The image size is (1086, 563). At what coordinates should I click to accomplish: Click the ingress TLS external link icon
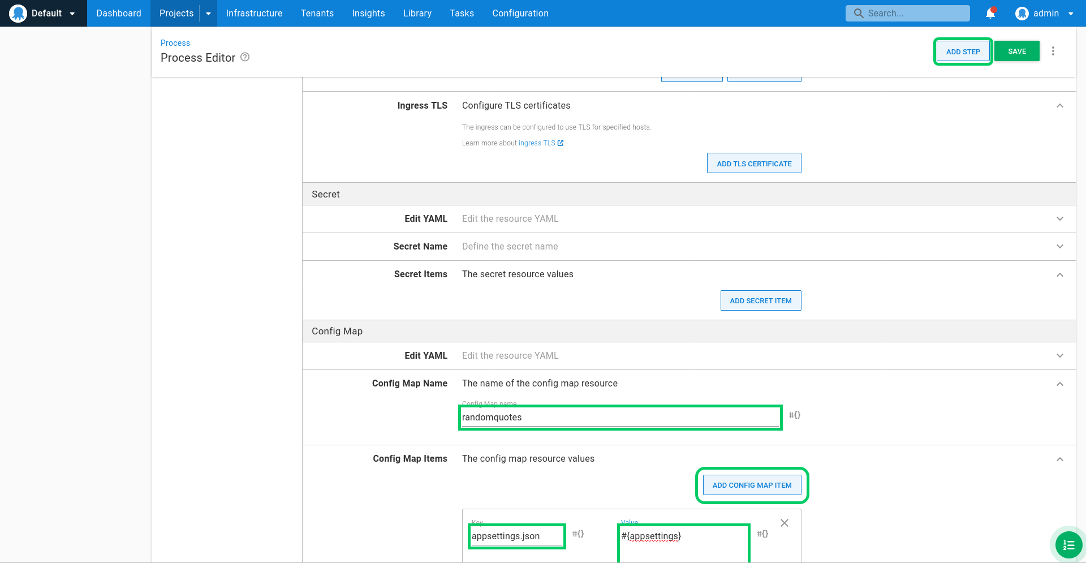tap(561, 143)
